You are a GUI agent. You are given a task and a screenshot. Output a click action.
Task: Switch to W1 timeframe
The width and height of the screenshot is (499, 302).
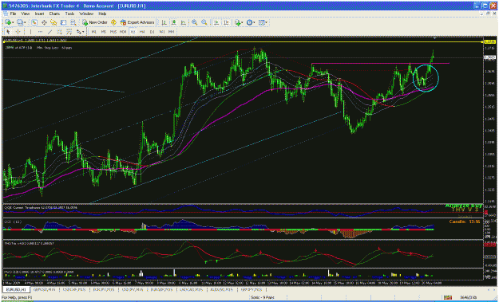coord(161,32)
